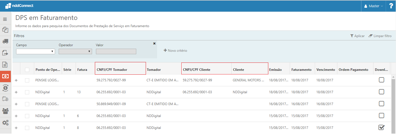Open the Master user menu
The image size is (396, 135).
click(x=373, y=6)
